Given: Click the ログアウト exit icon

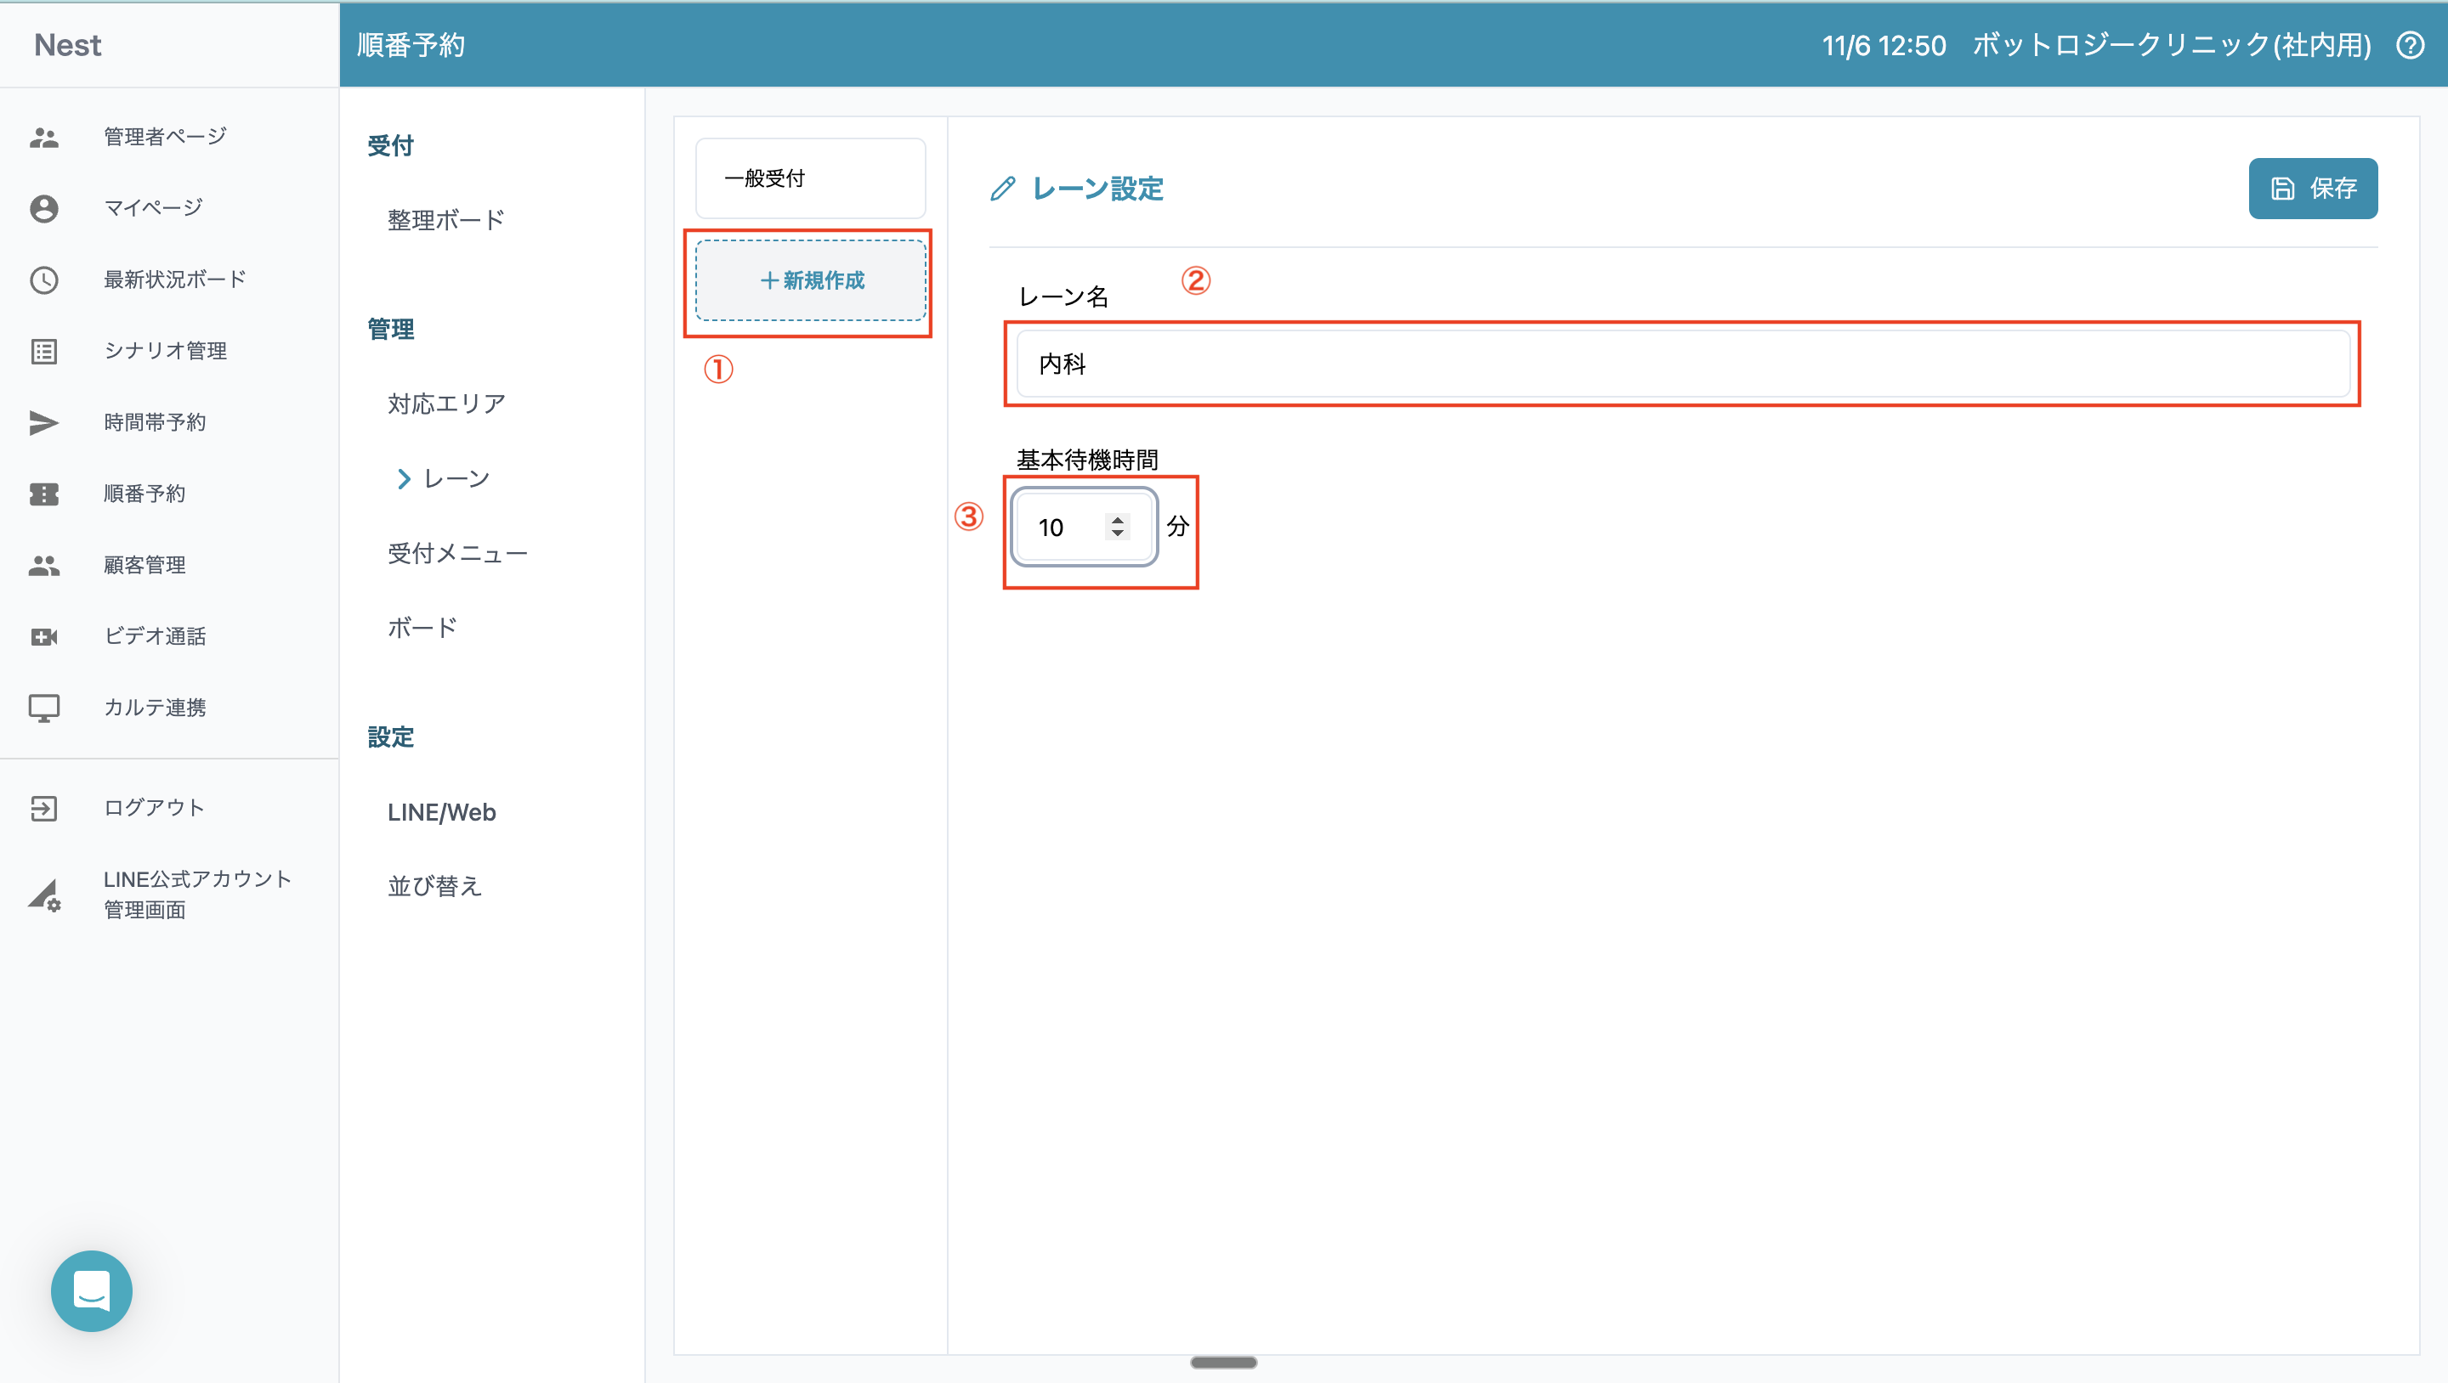Looking at the screenshot, I should click(43, 809).
